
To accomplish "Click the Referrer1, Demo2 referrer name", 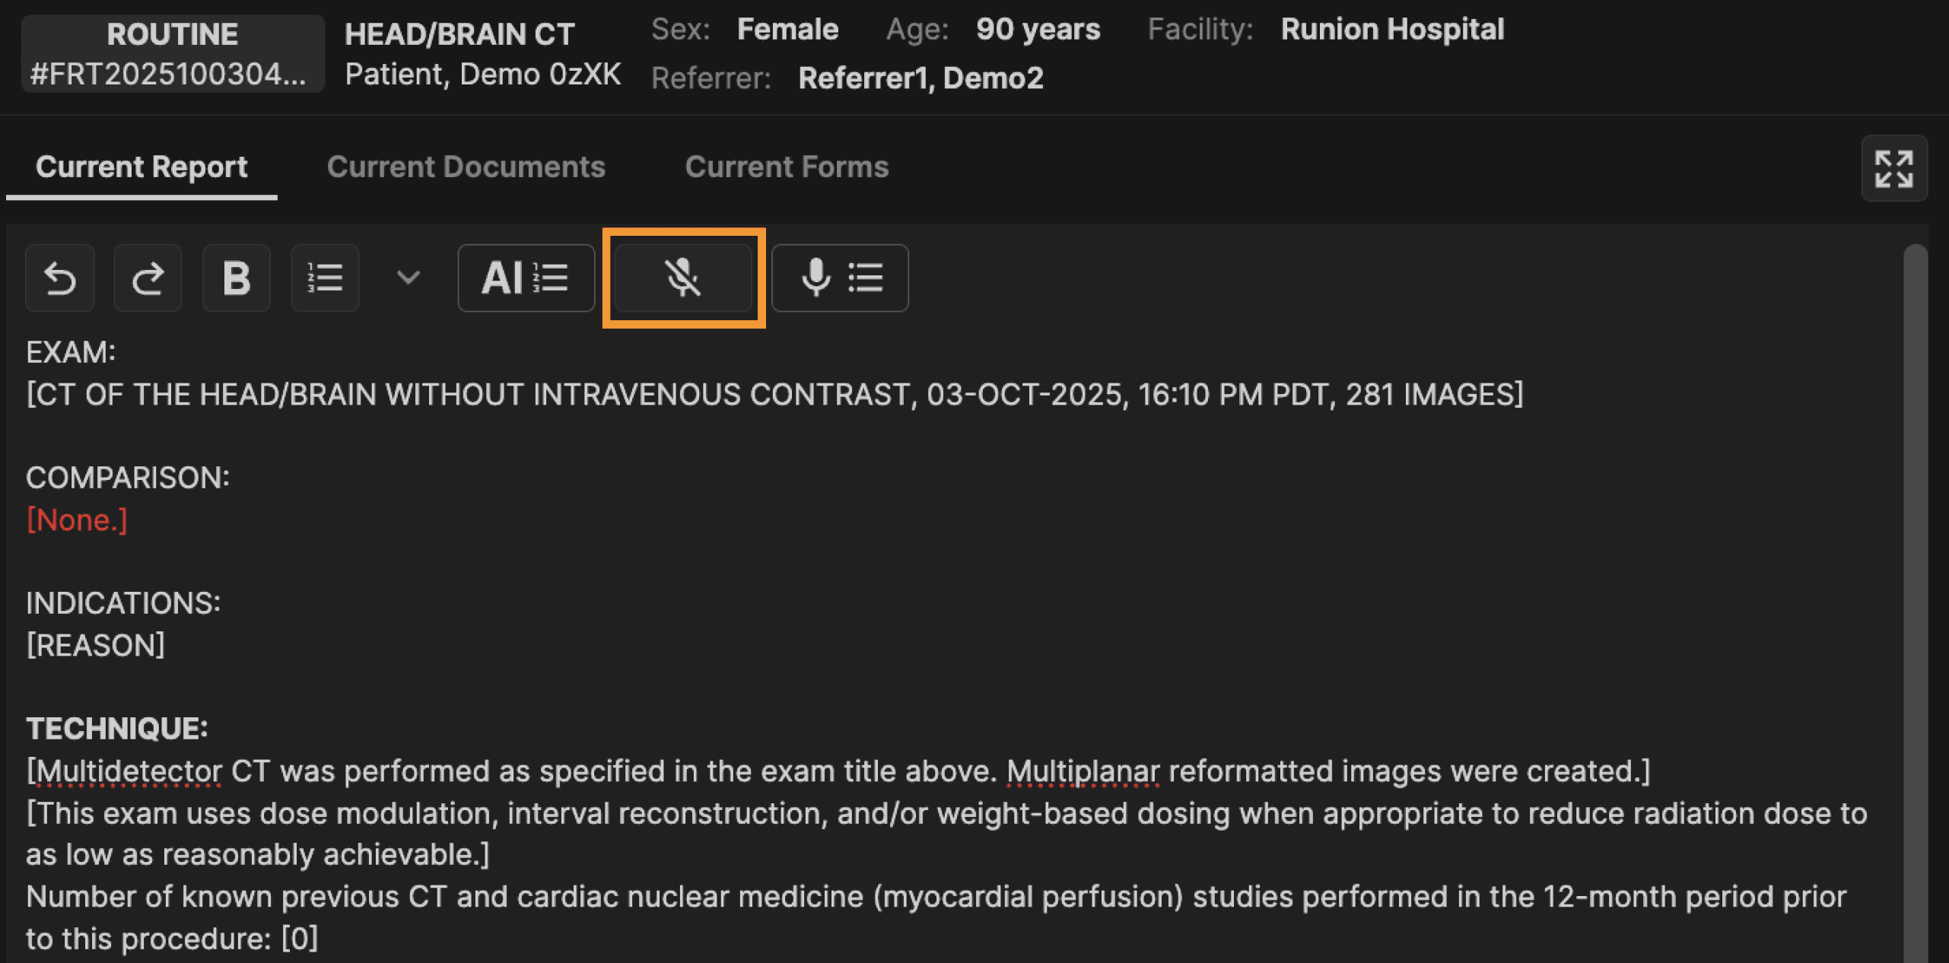I will pyautogui.click(x=920, y=78).
